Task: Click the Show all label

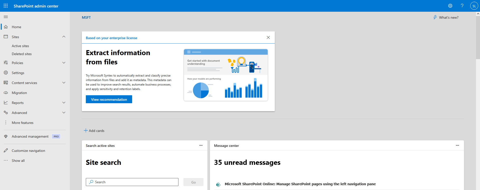Action: click(18, 161)
